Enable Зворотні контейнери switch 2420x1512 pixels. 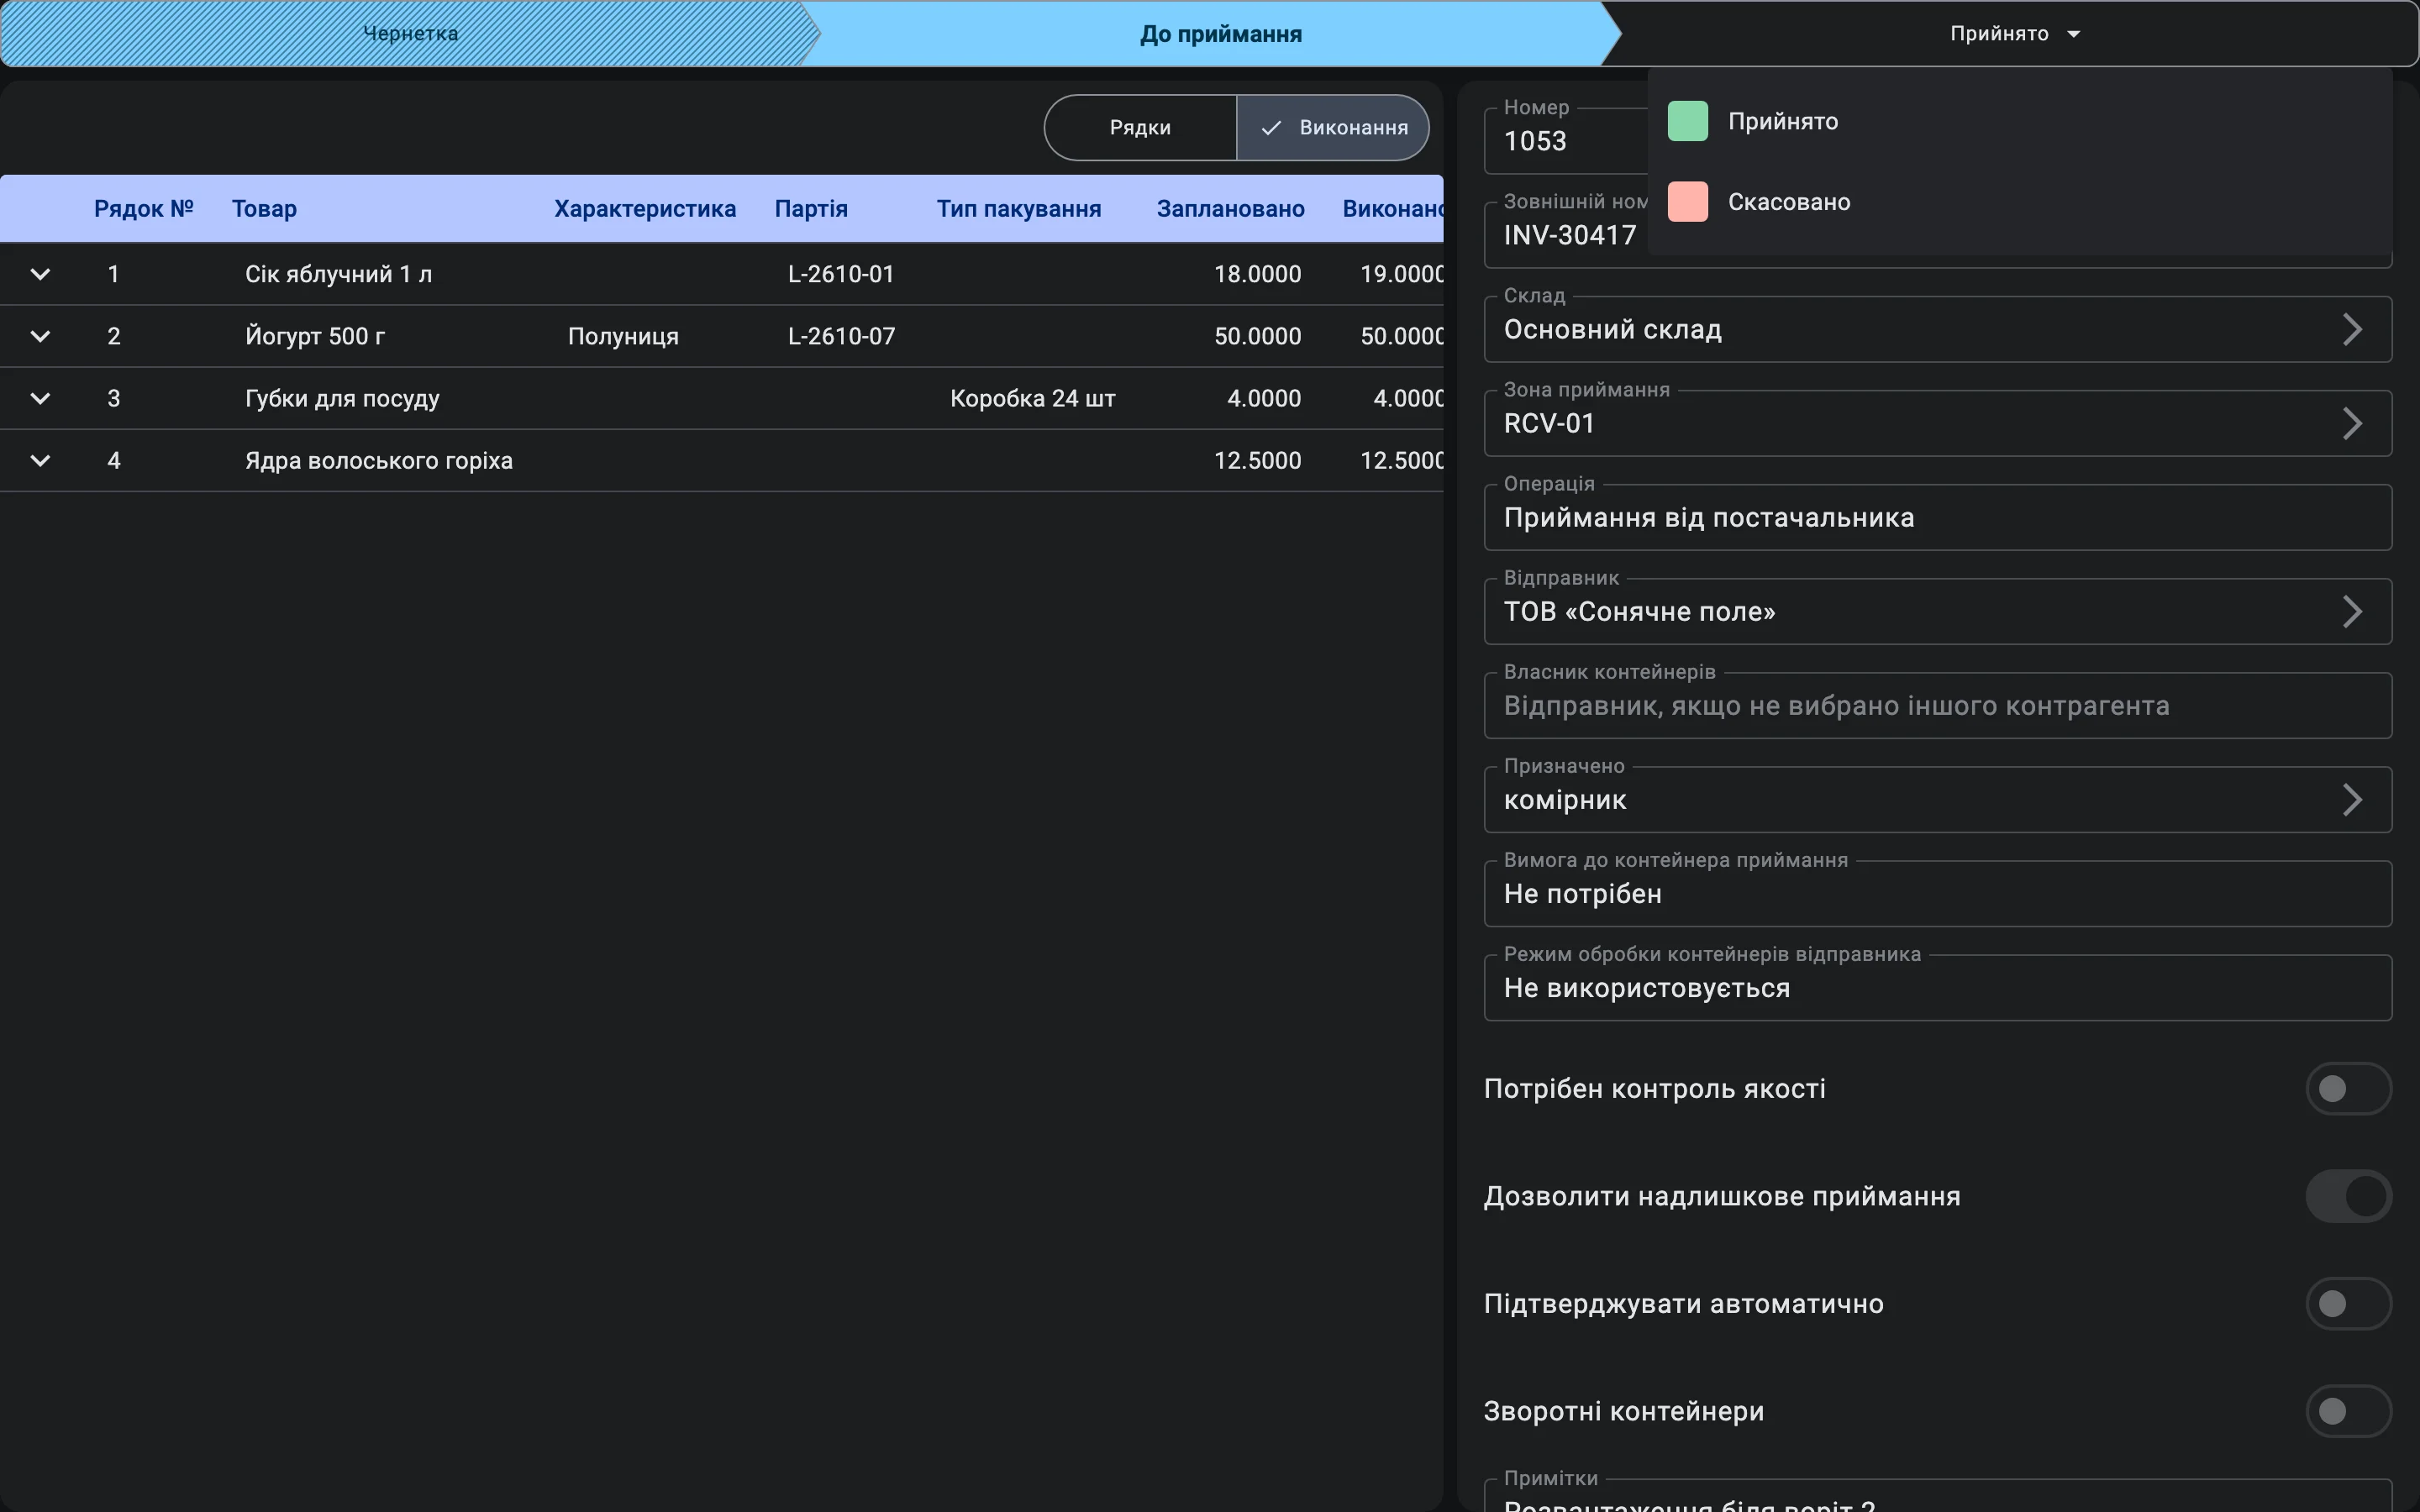click(2348, 1411)
